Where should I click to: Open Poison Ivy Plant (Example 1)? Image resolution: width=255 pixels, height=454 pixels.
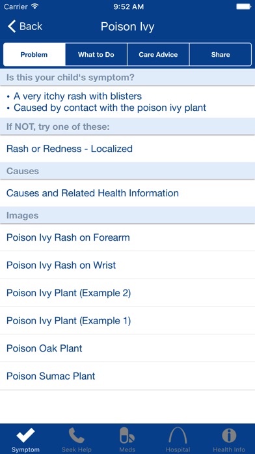pos(127,321)
